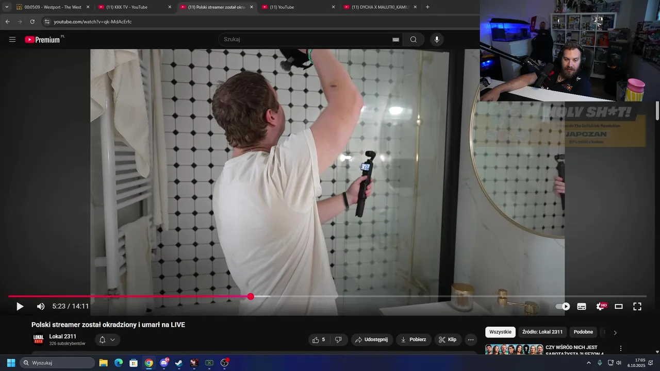
Task: Open Windows Start menu
Action: point(11,363)
